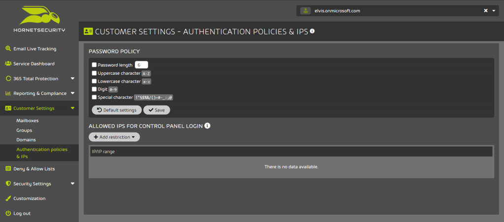Click the Email Live Tracking magnifier icon
The height and width of the screenshot is (222, 504).
click(x=8, y=49)
